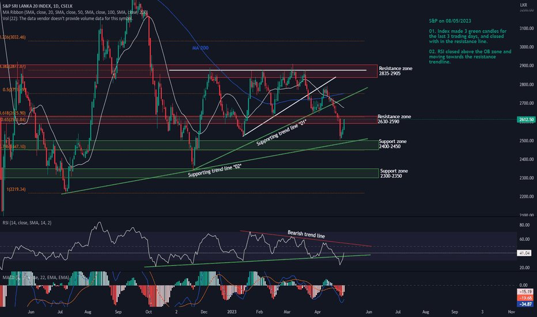The width and height of the screenshot is (537, 317).
Task: Select the Resistance zone 2630-2590 label
Action: [394, 119]
